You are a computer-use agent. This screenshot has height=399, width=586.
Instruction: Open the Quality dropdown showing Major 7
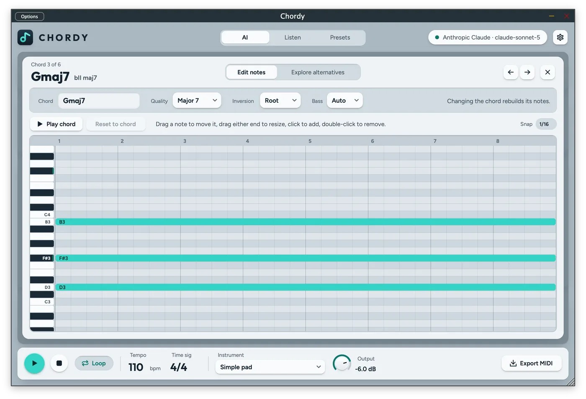[x=197, y=100]
